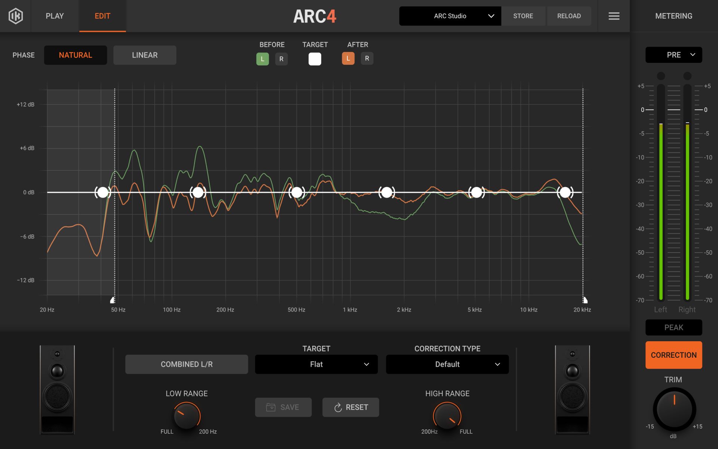The height and width of the screenshot is (449, 718).
Task: Open the CORRECTION TYPE Default dropdown
Action: 447,364
